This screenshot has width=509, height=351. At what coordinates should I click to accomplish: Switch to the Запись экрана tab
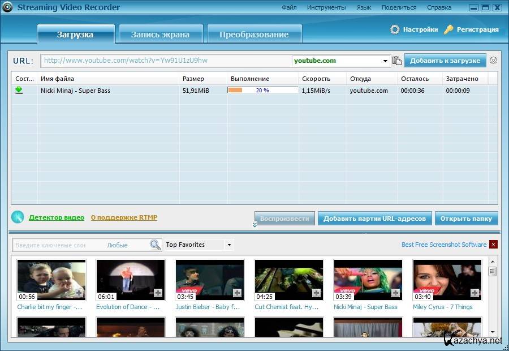[160, 35]
